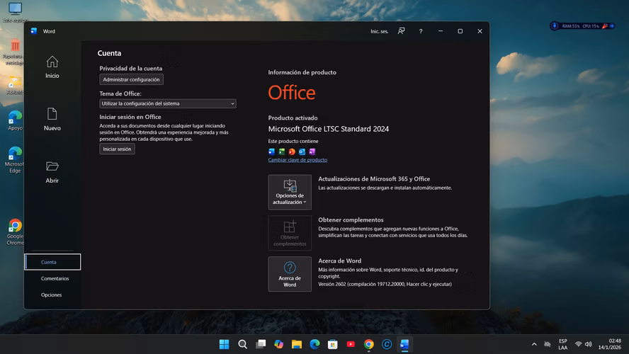The width and height of the screenshot is (629, 354).
Task: Expand the Tema de Office dropdown
Action: point(168,103)
